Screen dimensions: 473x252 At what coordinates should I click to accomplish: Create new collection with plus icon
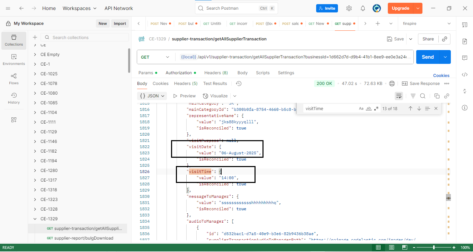coord(35,37)
